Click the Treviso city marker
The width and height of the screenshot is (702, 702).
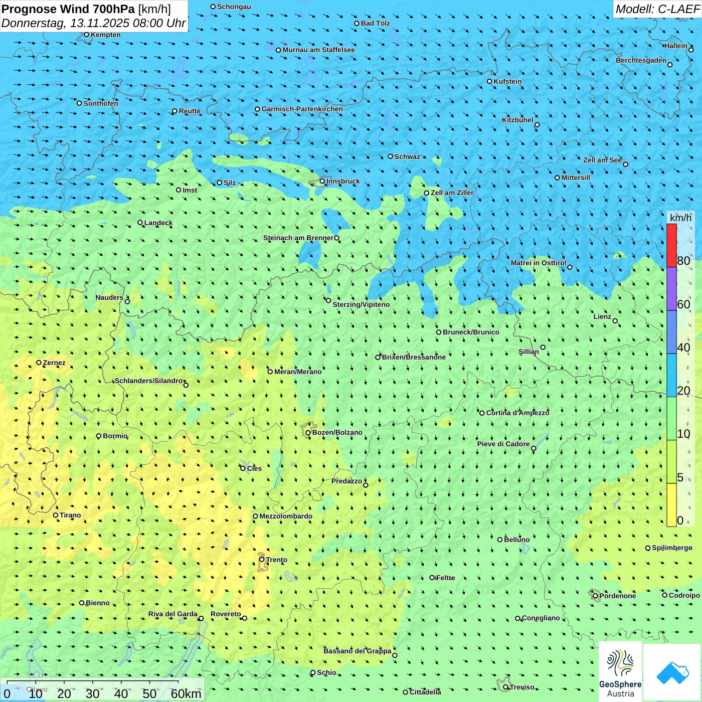[x=506, y=687]
